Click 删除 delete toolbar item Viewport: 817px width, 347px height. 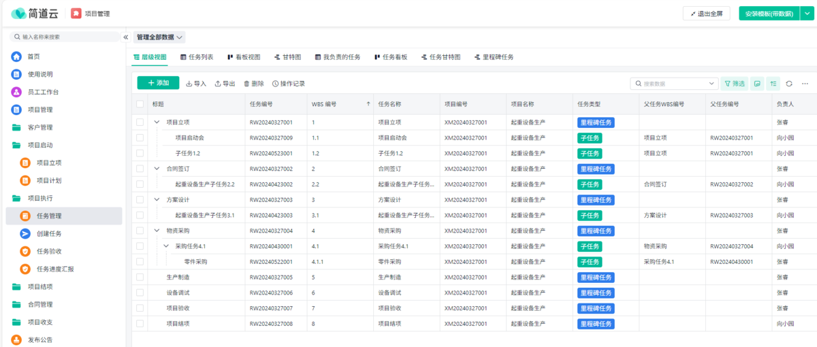[x=254, y=84]
